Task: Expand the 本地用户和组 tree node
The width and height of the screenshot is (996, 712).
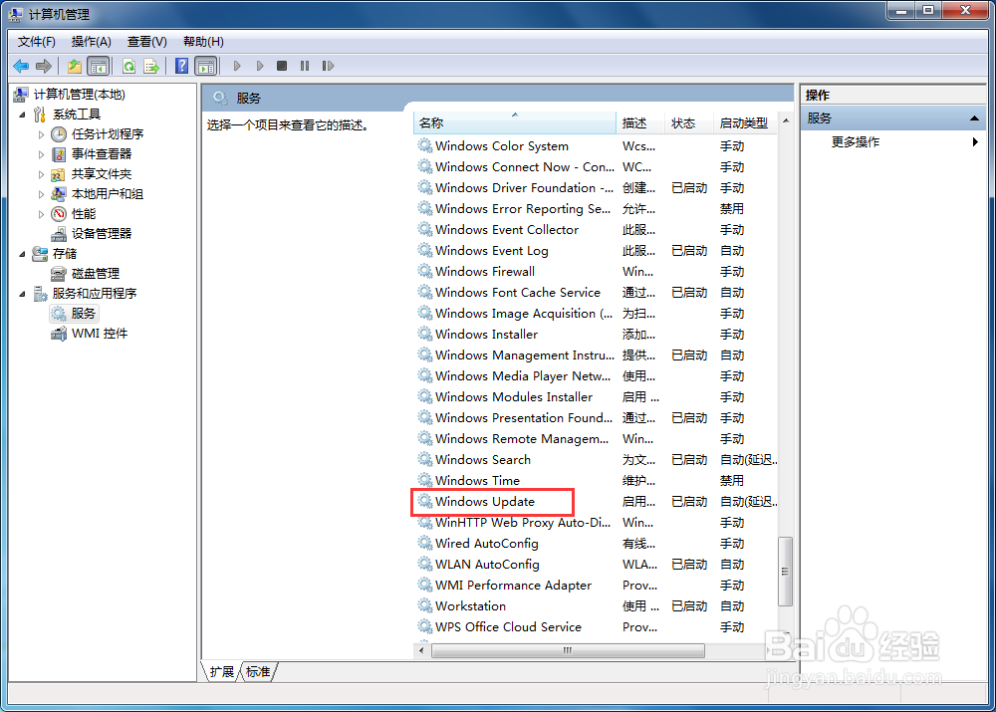Action: (x=41, y=194)
